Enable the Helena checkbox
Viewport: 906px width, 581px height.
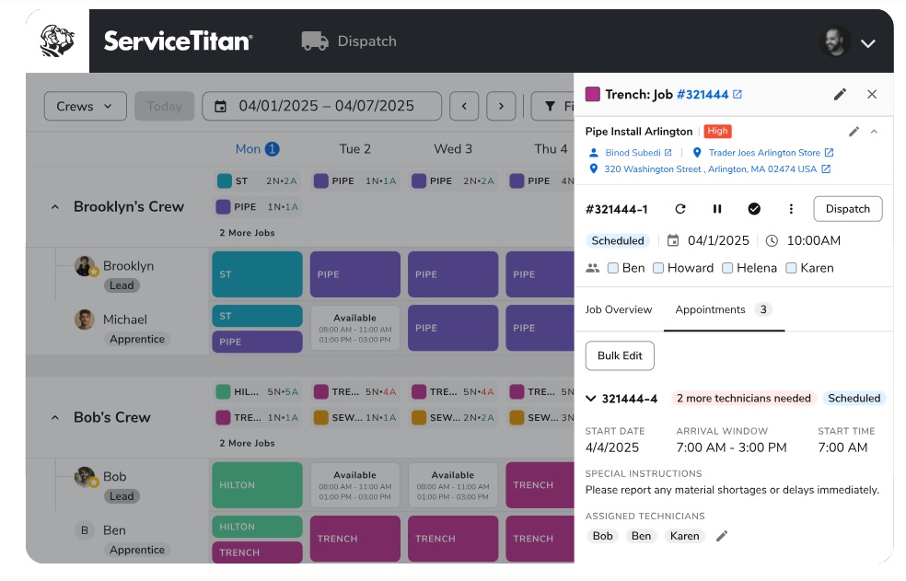pyautogui.click(x=727, y=267)
